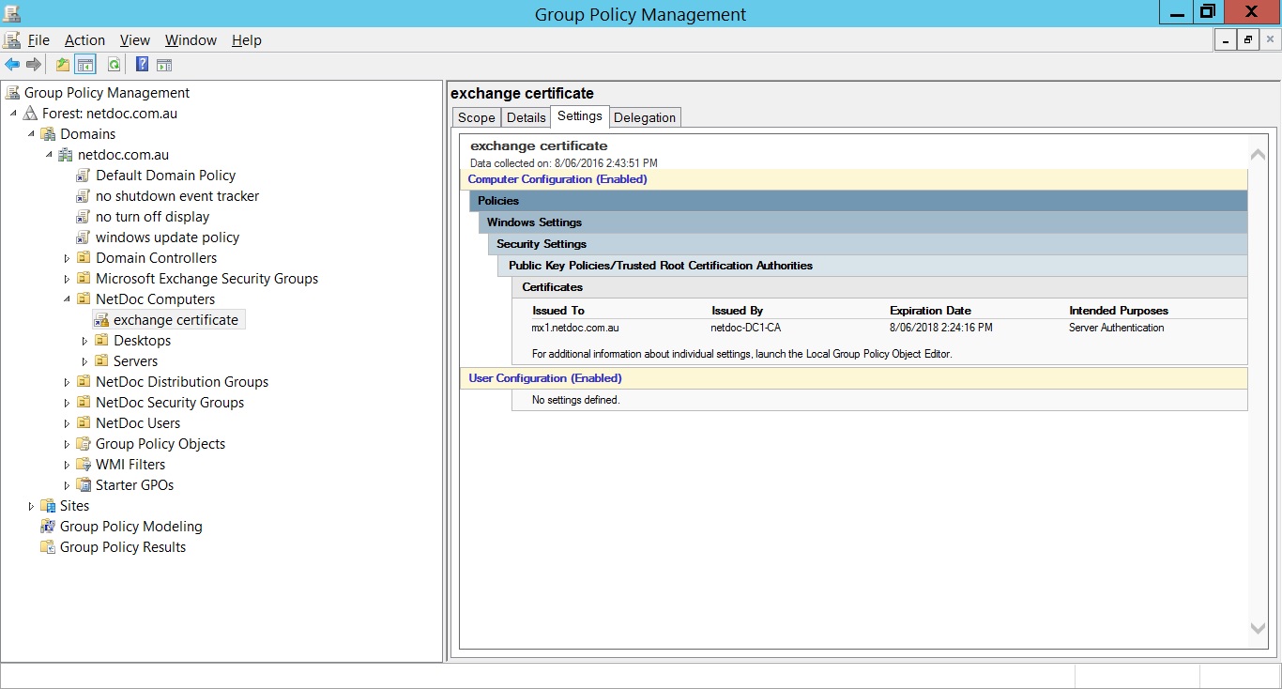
Task: Minimize the inner MDI child window
Action: (1226, 39)
